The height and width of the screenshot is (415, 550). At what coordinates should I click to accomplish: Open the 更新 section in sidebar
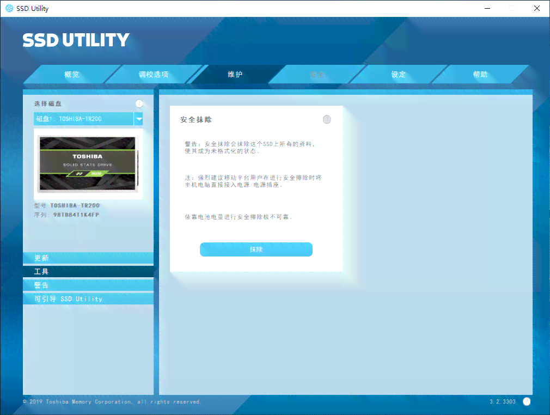(x=88, y=258)
